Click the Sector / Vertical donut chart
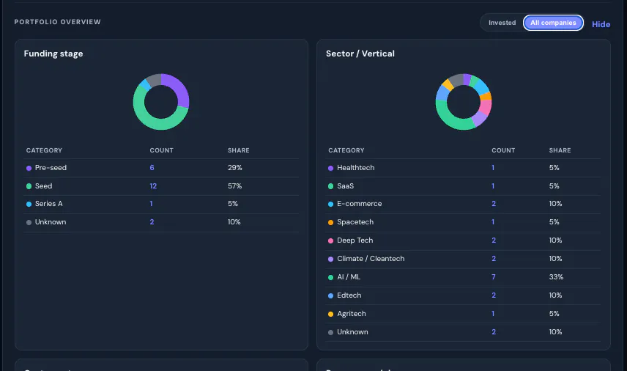 click(464, 102)
